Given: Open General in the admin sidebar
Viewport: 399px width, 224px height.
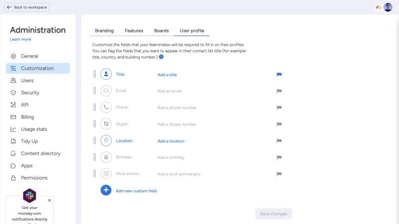Looking at the screenshot, I should coord(38,56).
